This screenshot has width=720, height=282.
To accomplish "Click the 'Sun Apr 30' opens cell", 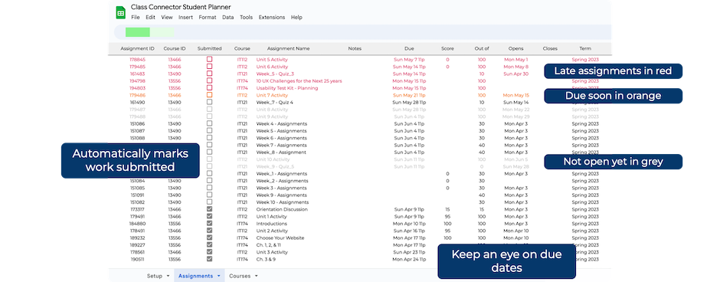I will pos(515,74).
